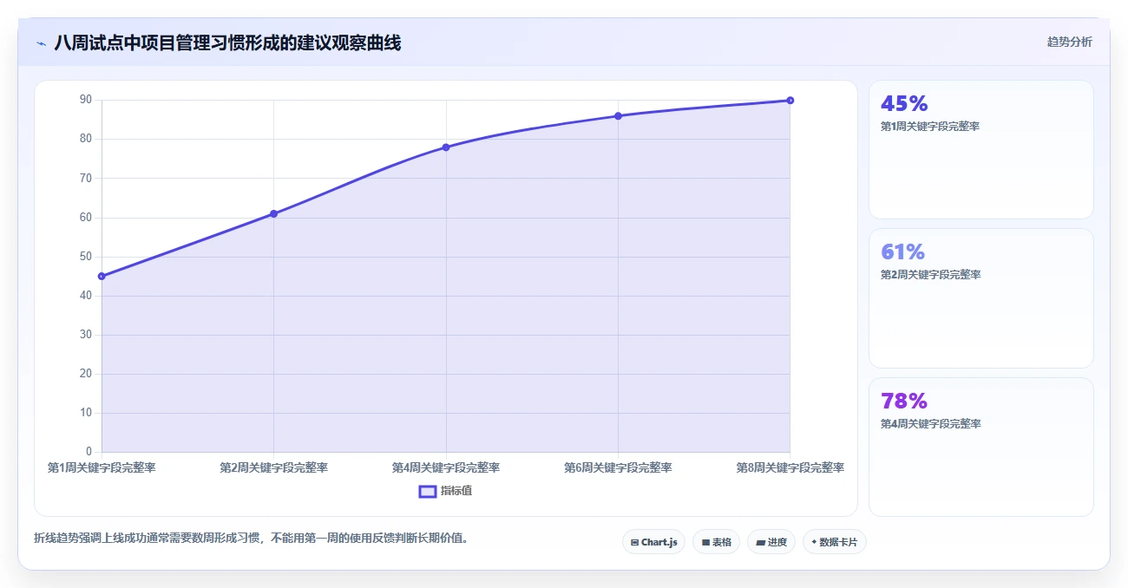Screen dimensions: 1128x588
Task: Click the 45% value card
Action: 981,149
